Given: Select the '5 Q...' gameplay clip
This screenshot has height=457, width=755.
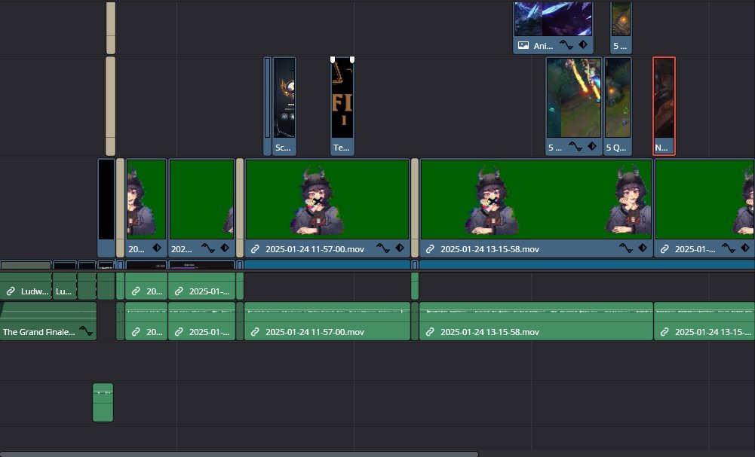Looking at the screenshot, I should (x=617, y=105).
